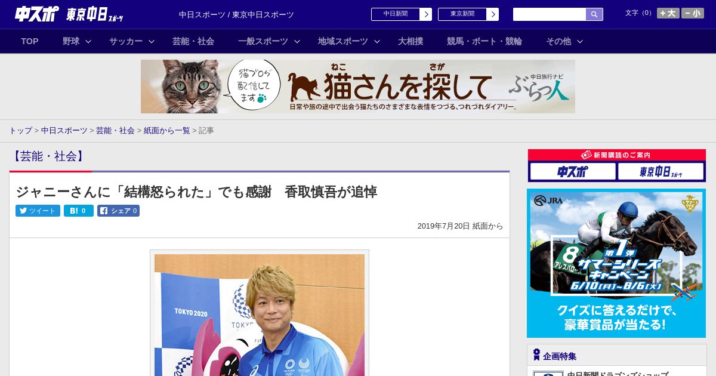Click the article headline about 香取慎吾

point(196,192)
